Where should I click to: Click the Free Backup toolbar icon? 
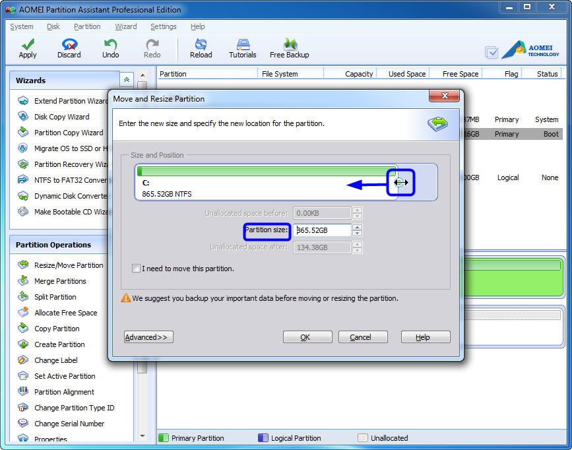point(290,44)
